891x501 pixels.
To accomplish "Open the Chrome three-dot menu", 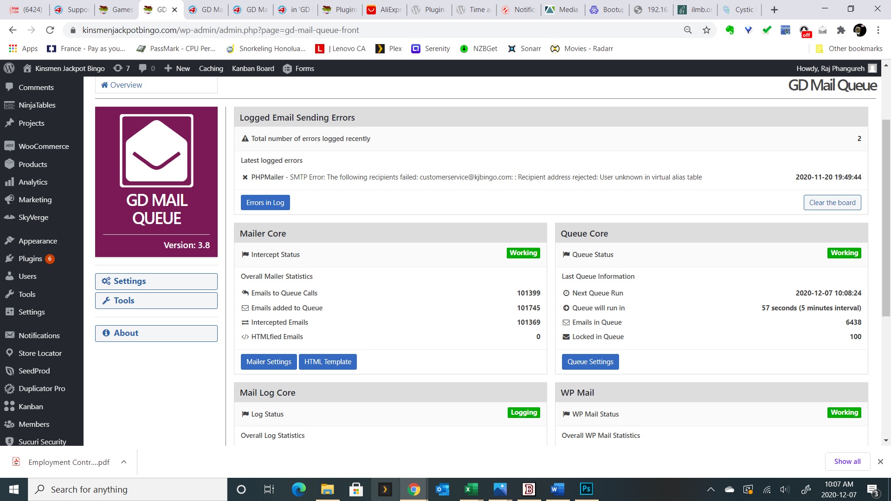I will 878,30.
